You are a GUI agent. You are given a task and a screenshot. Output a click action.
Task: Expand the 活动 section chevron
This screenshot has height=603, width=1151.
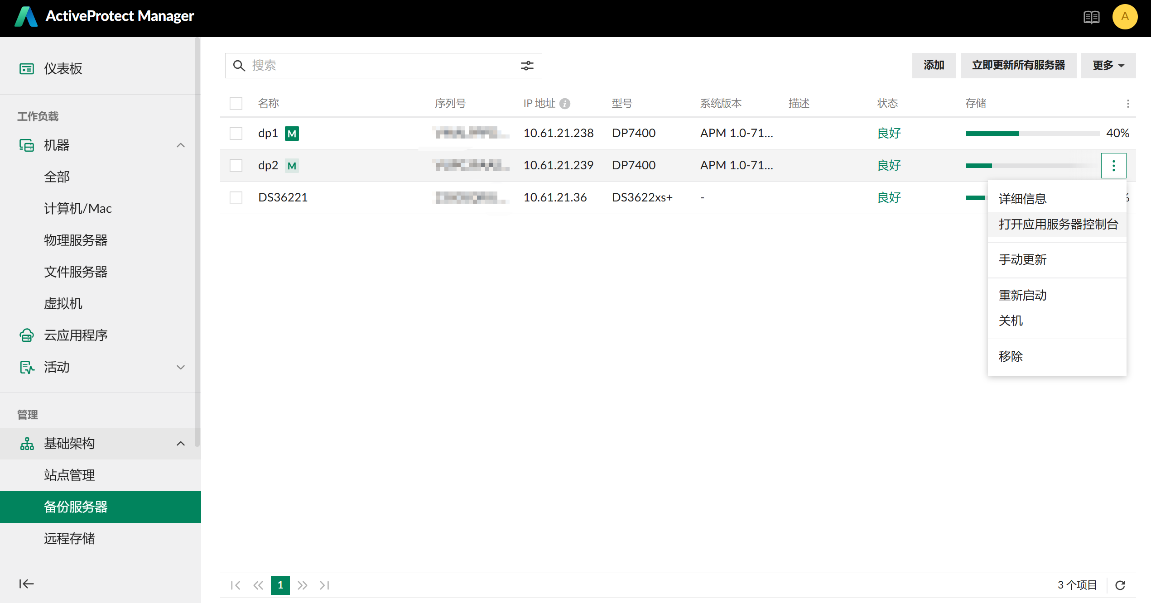(181, 367)
